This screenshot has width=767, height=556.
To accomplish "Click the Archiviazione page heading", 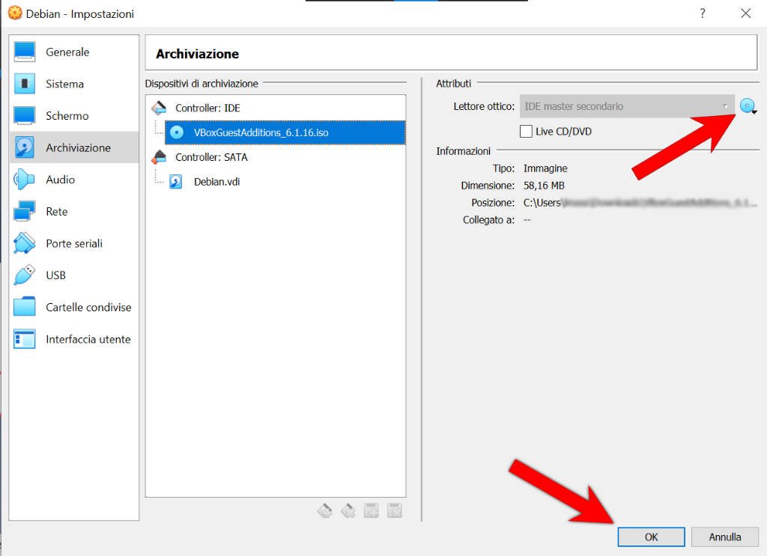I will tap(198, 54).
